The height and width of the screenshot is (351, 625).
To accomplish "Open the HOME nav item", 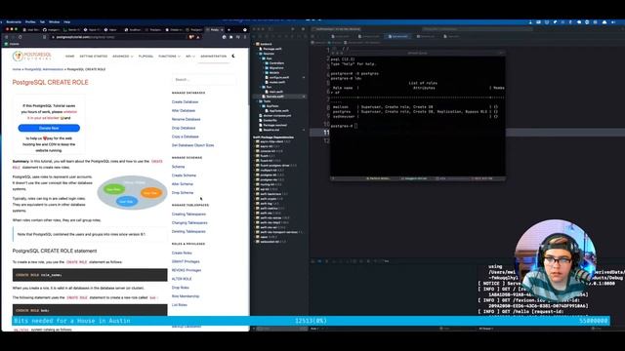I will (x=69, y=57).
